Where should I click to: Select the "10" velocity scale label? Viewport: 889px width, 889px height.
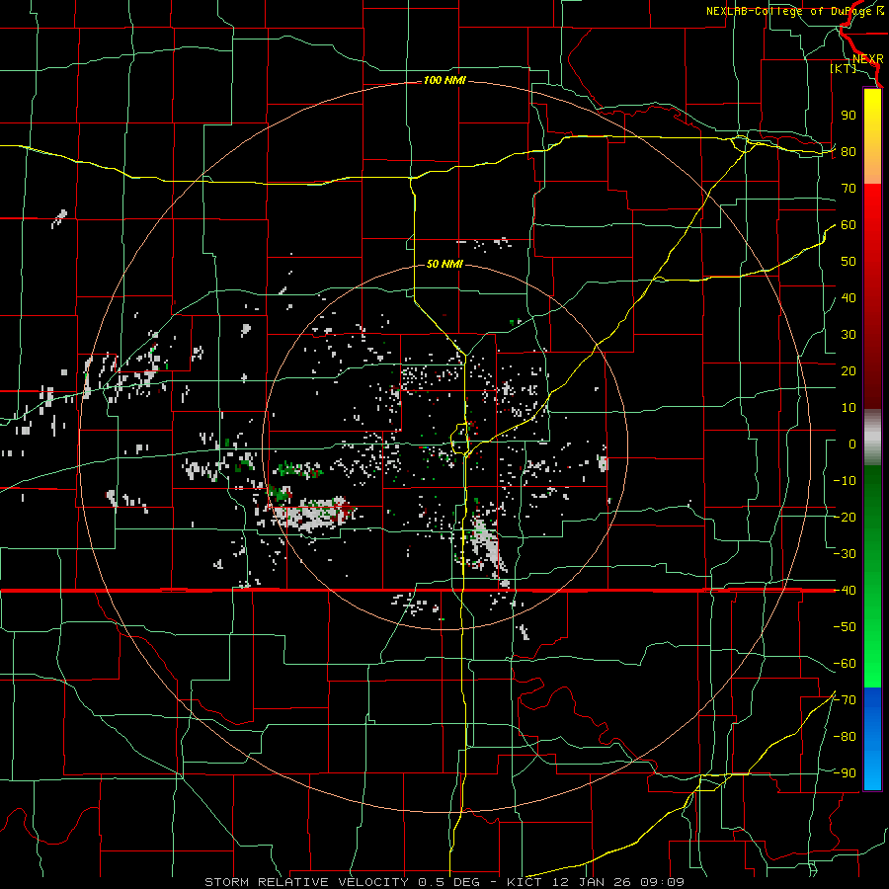tap(849, 408)
